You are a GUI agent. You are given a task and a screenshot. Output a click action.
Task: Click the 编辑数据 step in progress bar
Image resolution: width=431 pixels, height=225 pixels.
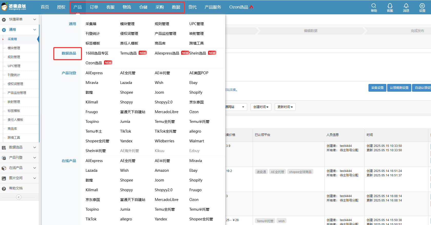[311, 31]
